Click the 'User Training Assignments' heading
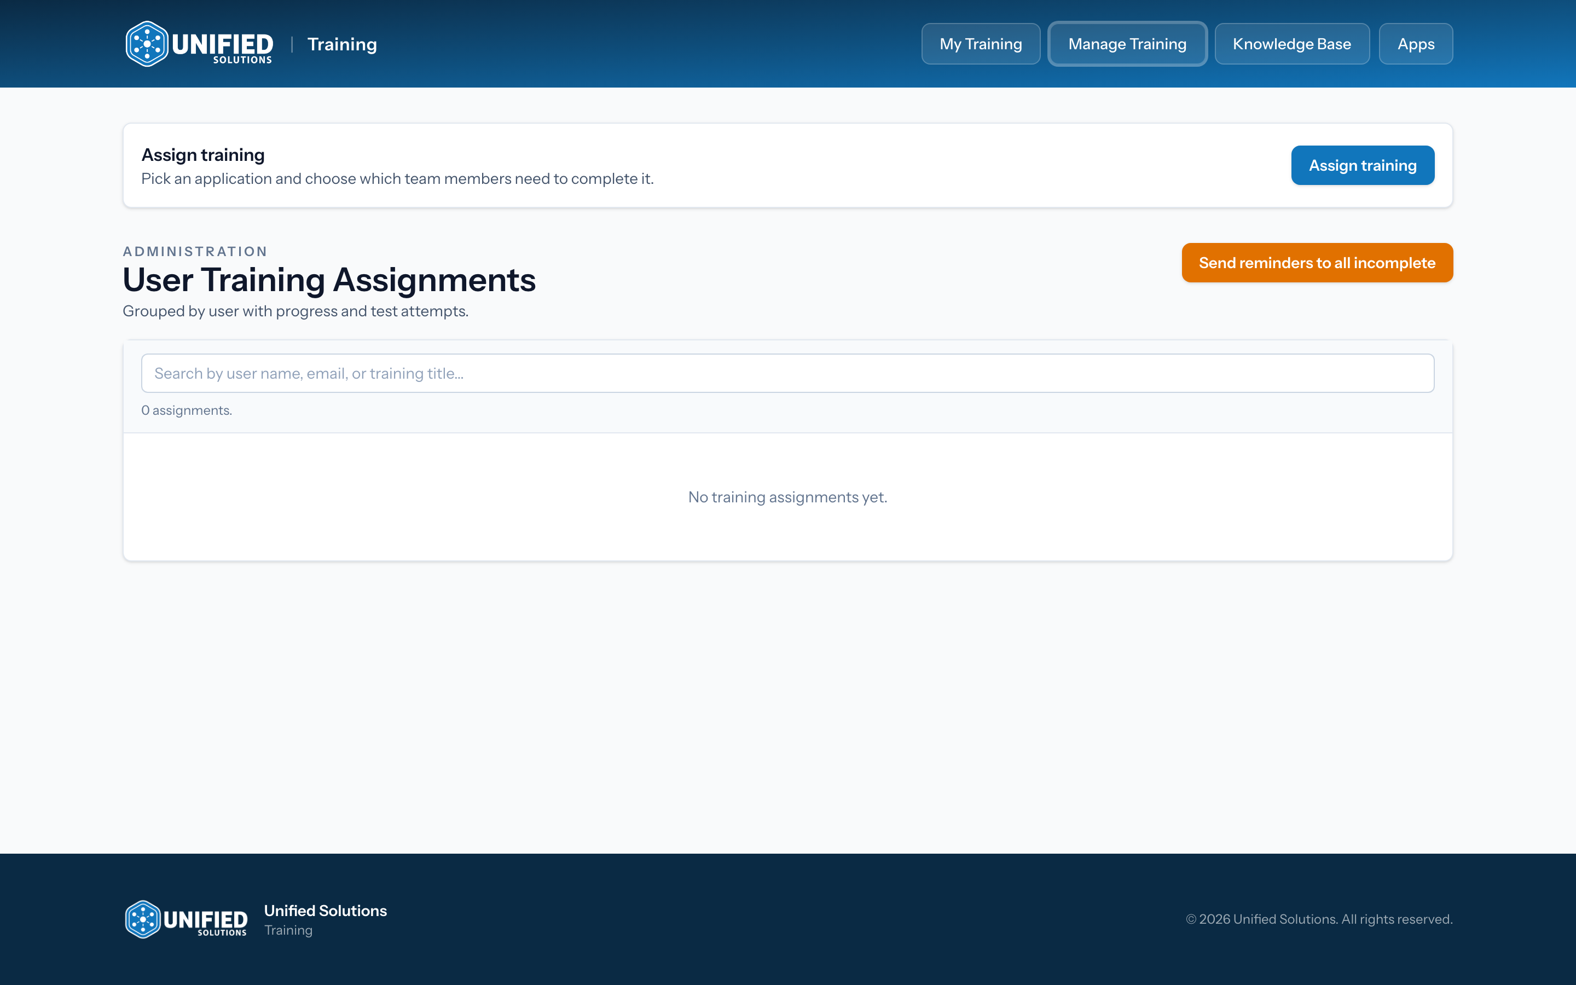 click(329, 280)
